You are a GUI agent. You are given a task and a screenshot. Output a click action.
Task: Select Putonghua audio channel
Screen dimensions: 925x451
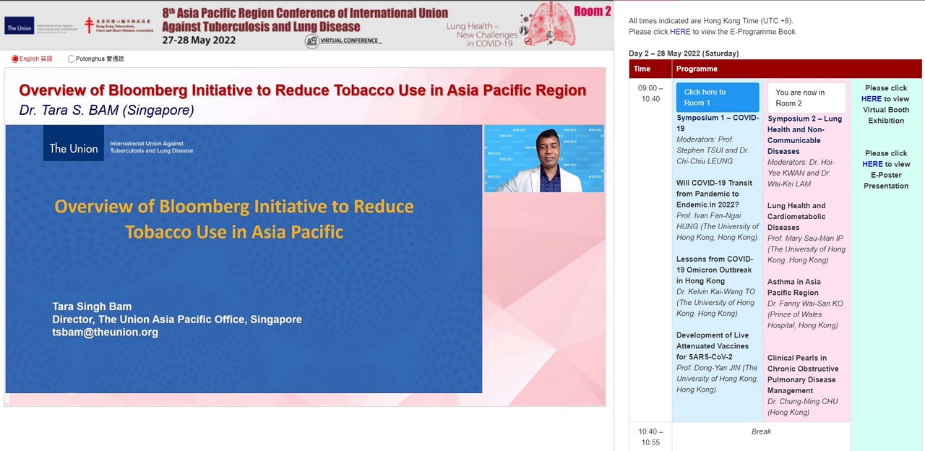[72, 59]
